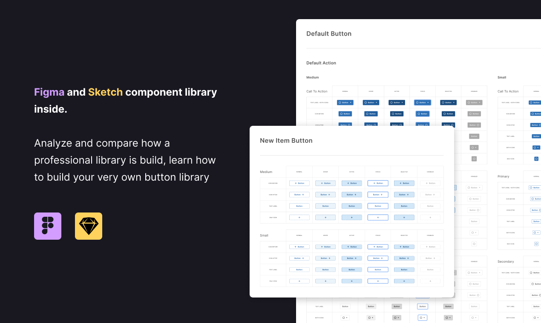Click 'Small' table label in New Item Button card
The width and height of the screenshot is (541, 323).
coord(264,235)
